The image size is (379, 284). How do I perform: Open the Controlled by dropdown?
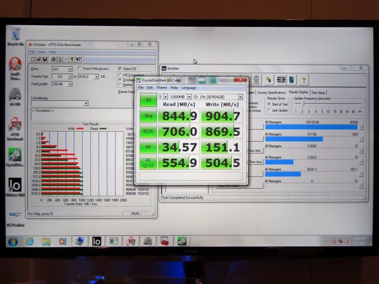click(x=86, y=104)
